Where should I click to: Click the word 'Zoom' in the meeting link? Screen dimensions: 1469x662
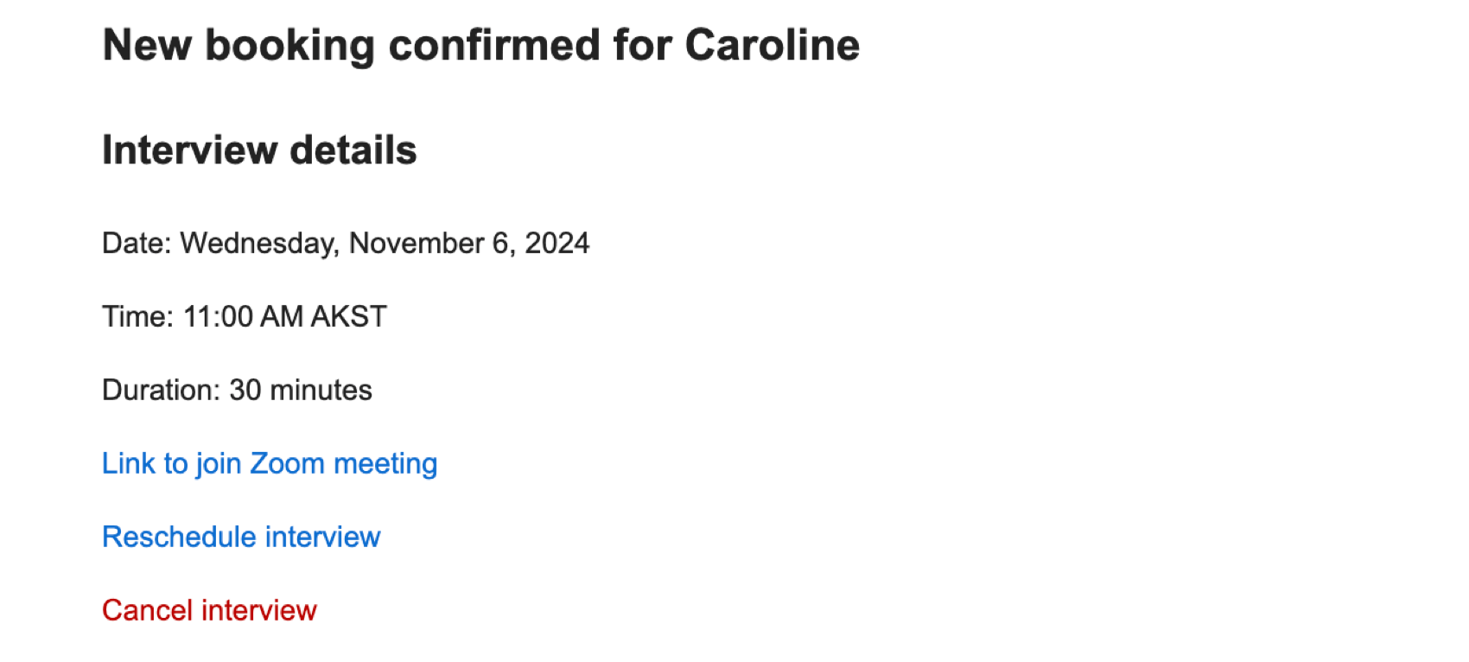(x=287, y=464)
